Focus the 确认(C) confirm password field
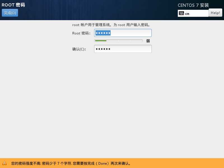The image size is (224, 168). click(123, 49)
